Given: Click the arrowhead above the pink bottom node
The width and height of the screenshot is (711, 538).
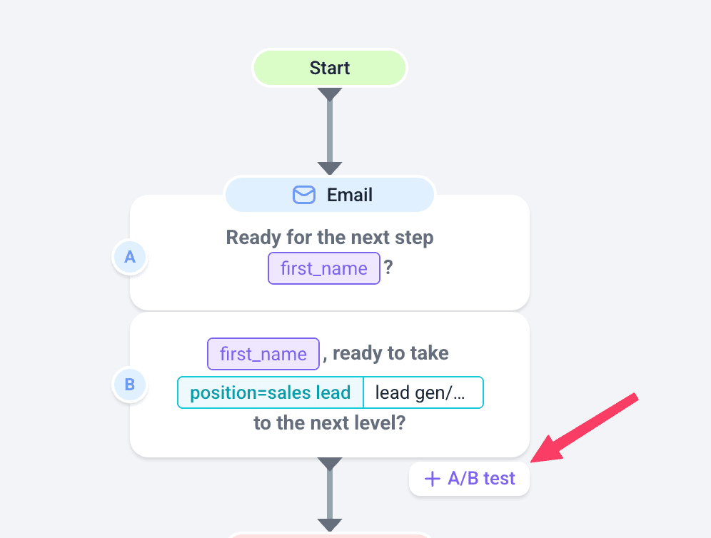Looking at the screenshot, I should tap(330, 525).
